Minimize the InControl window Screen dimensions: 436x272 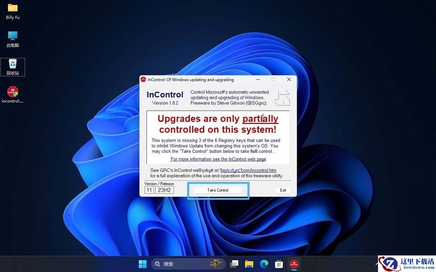click(258, 80)
